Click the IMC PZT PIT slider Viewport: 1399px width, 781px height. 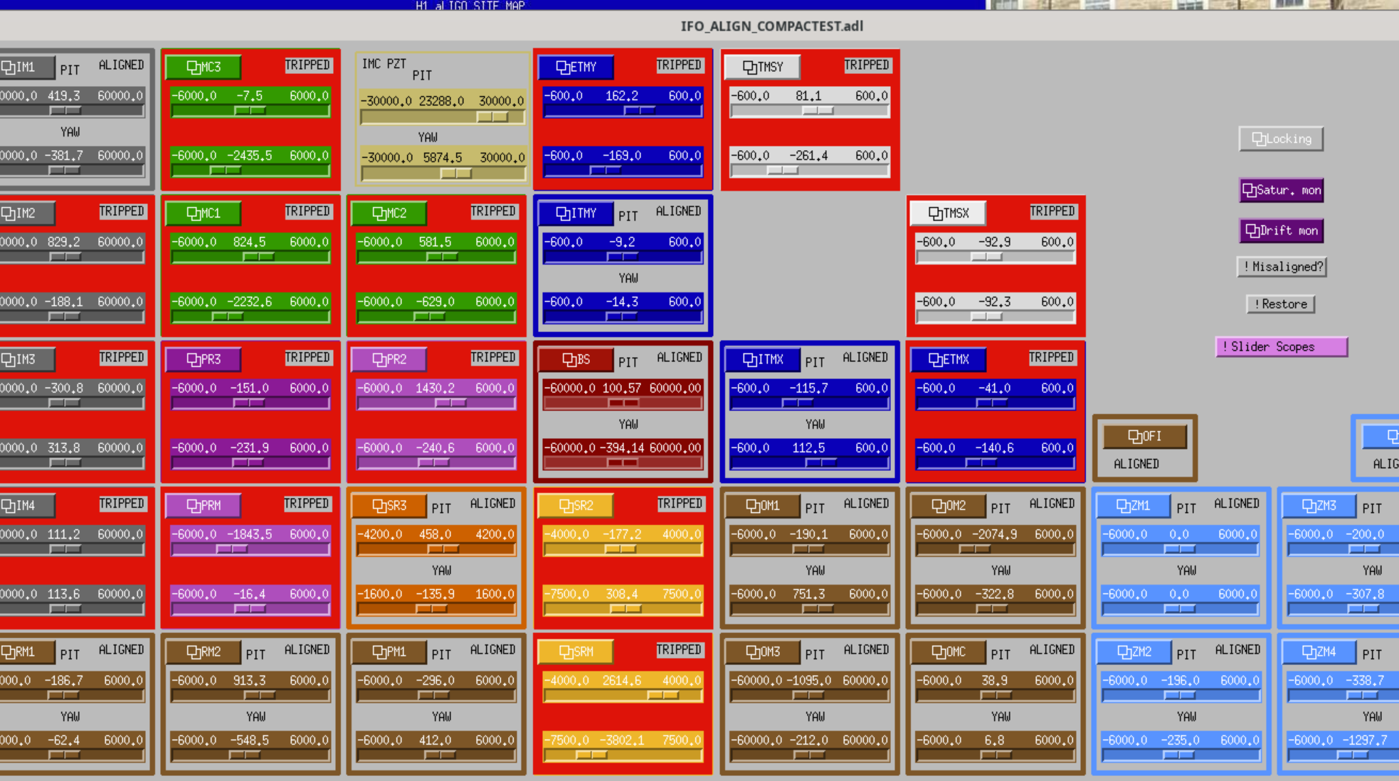point(442,117)
